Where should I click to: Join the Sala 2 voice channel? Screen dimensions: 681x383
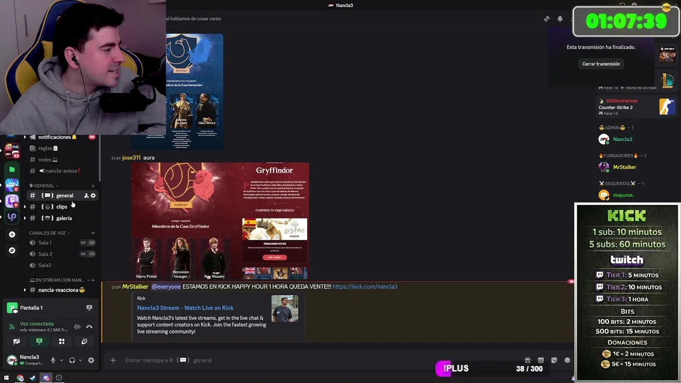(63, 254)
